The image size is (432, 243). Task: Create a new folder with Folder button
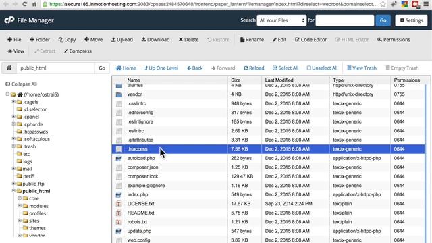click(40, 40)
